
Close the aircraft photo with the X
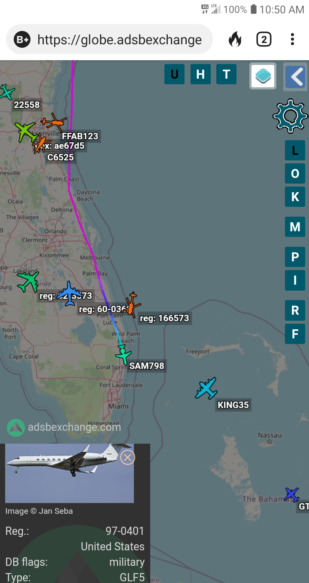tap(127, 457)
